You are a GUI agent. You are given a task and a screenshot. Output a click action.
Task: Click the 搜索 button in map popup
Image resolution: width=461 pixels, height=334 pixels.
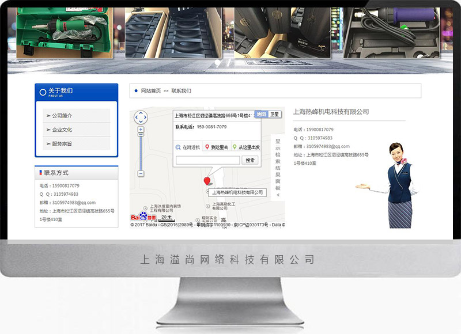250,160
